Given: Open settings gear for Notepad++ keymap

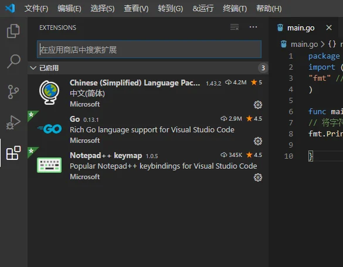Looking at the screenshot, I should point(258,177).
